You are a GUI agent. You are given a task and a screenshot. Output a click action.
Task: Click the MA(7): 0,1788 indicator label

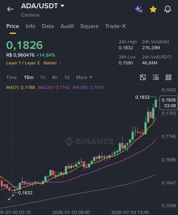tap(21, 87)
